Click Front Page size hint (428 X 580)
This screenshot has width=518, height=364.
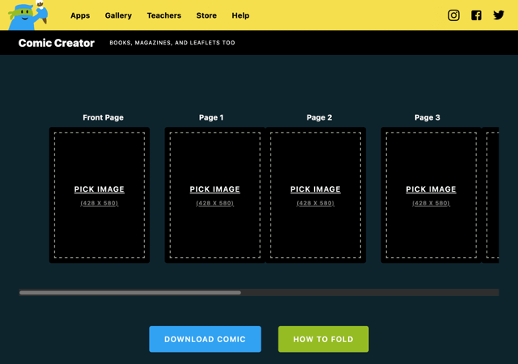click(x=99, y=203)
